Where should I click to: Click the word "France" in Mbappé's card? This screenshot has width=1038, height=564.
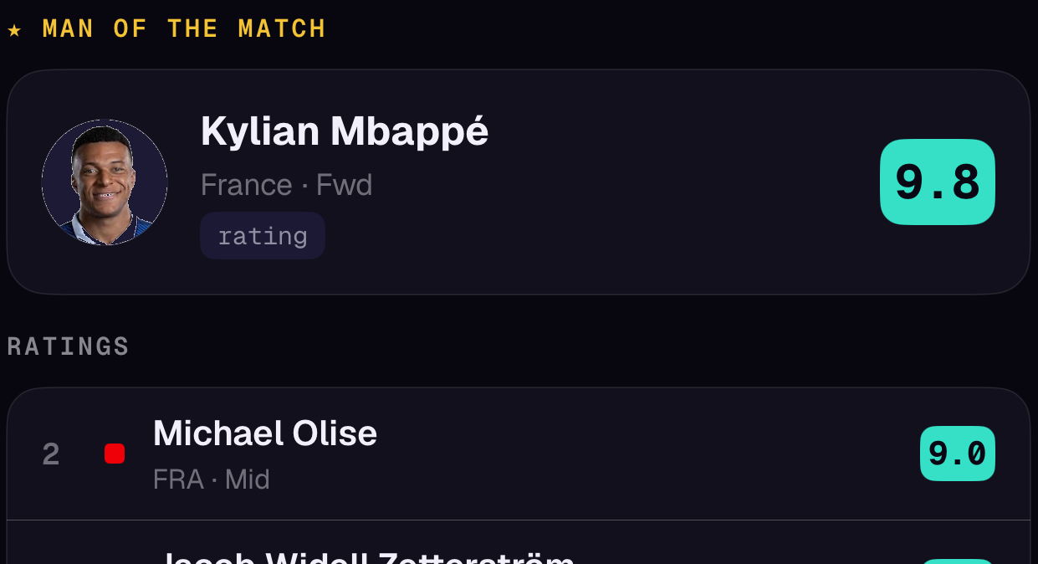pyautogui.click(x=246, y=184)
